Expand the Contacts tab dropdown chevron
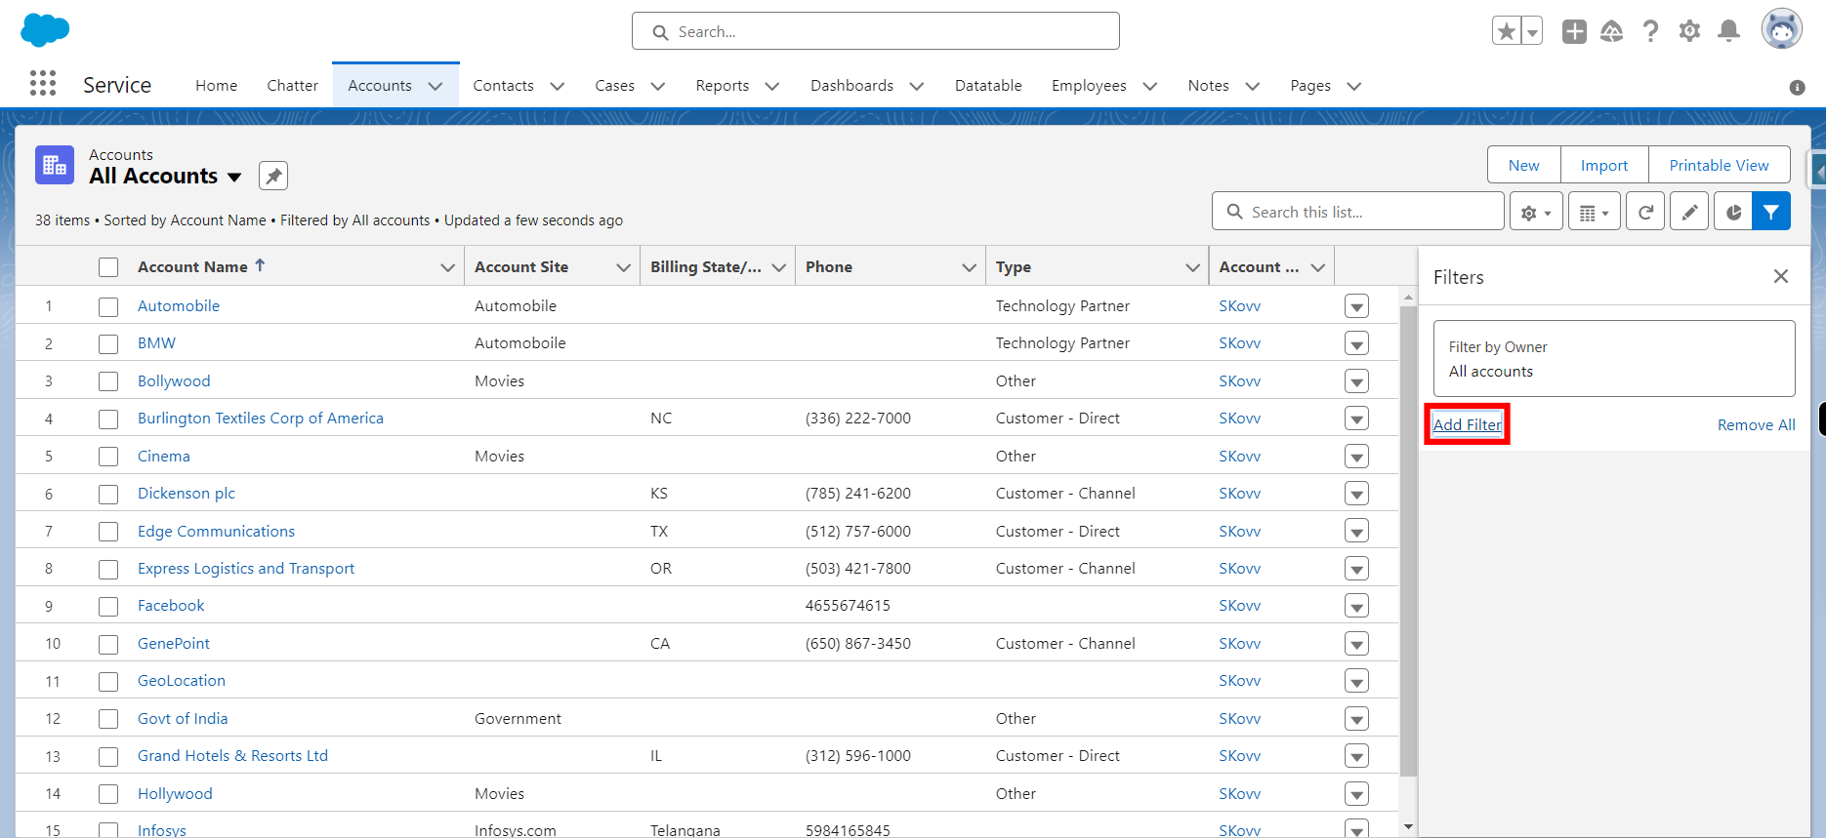Screen dimensions: 1826x838 (558, 86)
